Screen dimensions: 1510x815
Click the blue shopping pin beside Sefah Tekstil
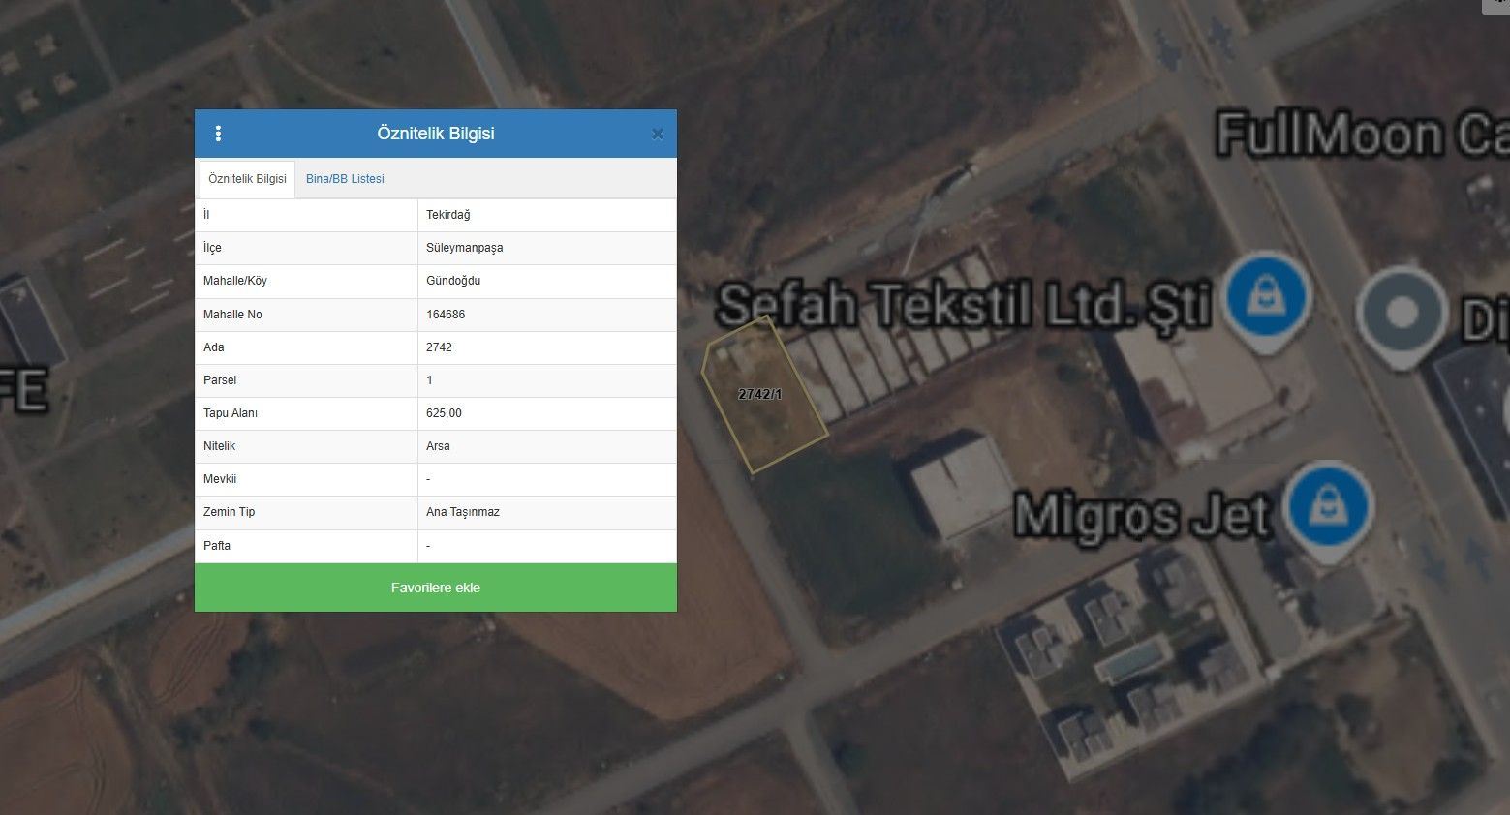point(1265,296)
